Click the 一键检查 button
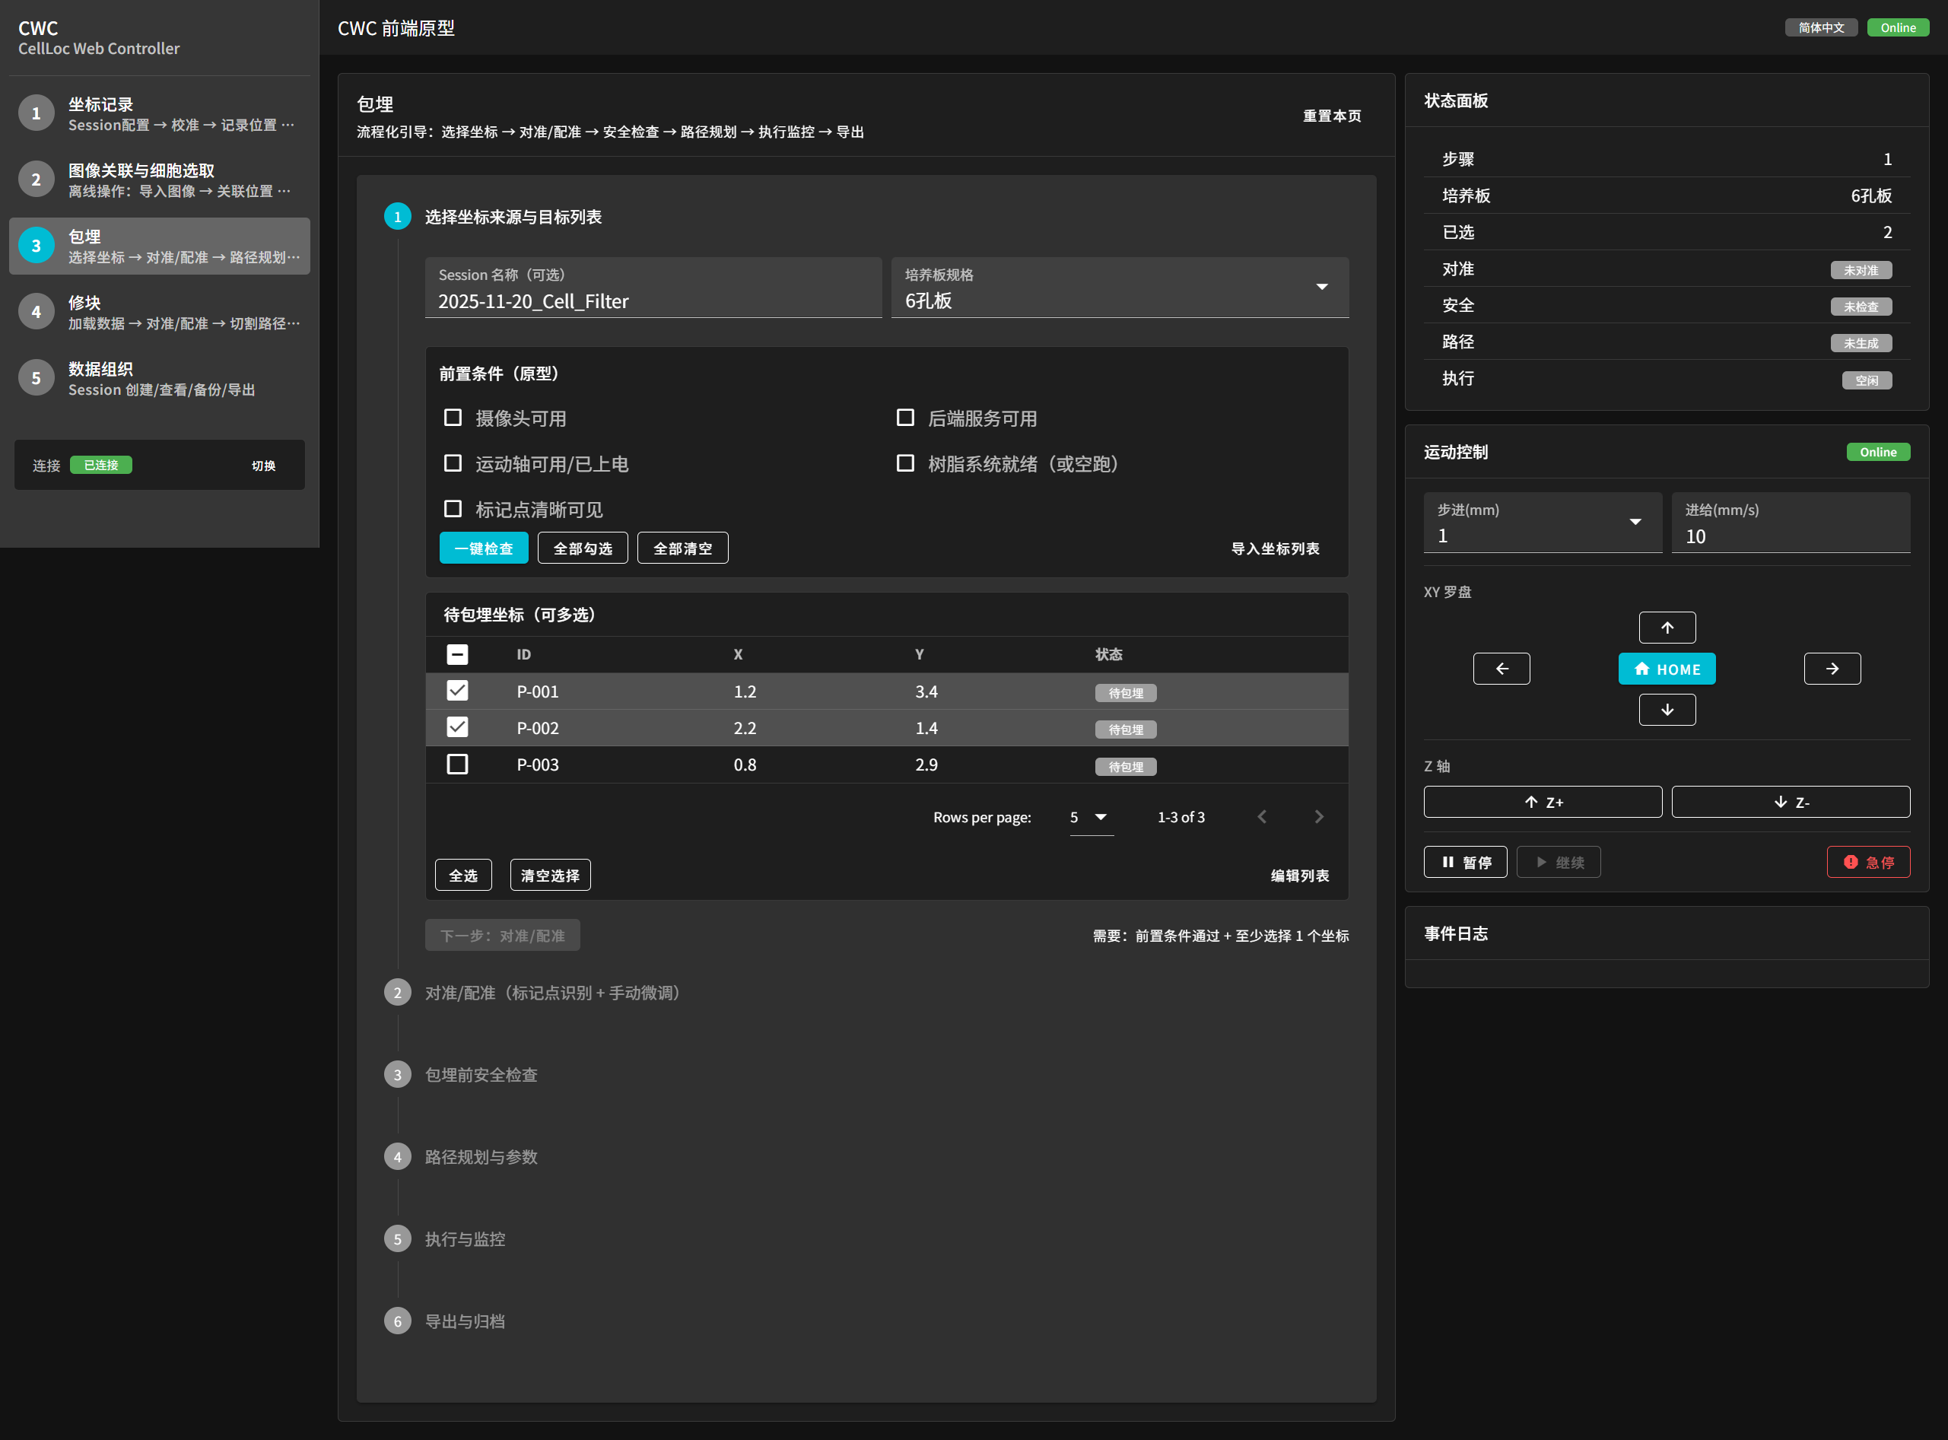 click(483, 548)
